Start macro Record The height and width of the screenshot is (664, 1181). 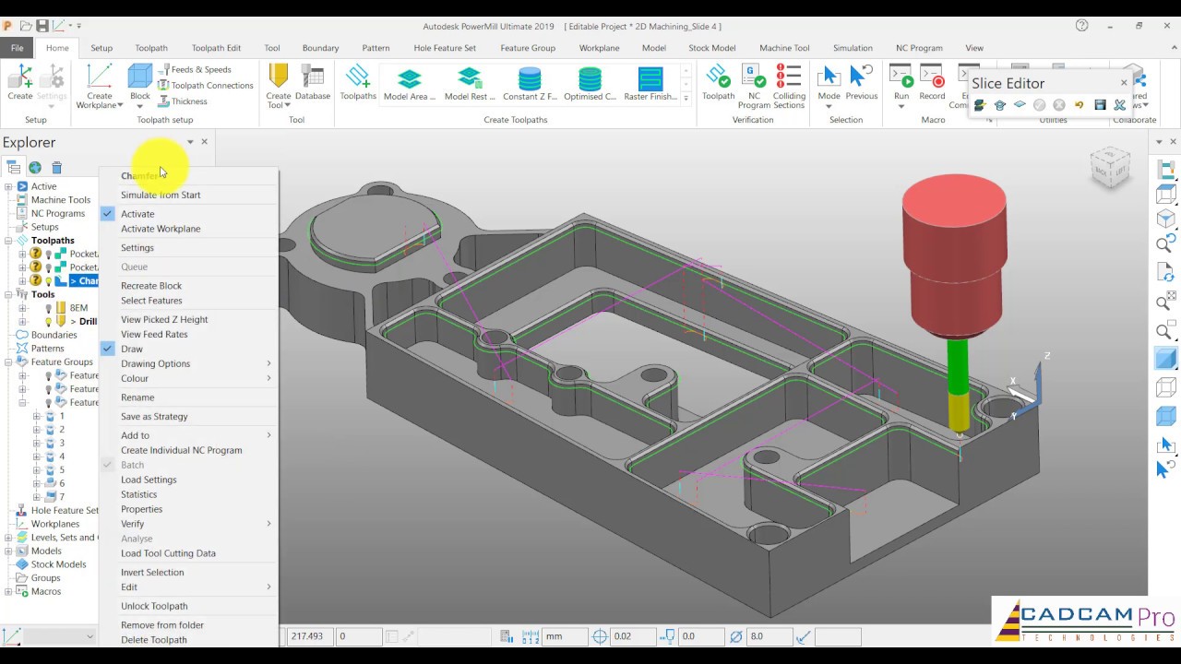click(x=932, y=81)
